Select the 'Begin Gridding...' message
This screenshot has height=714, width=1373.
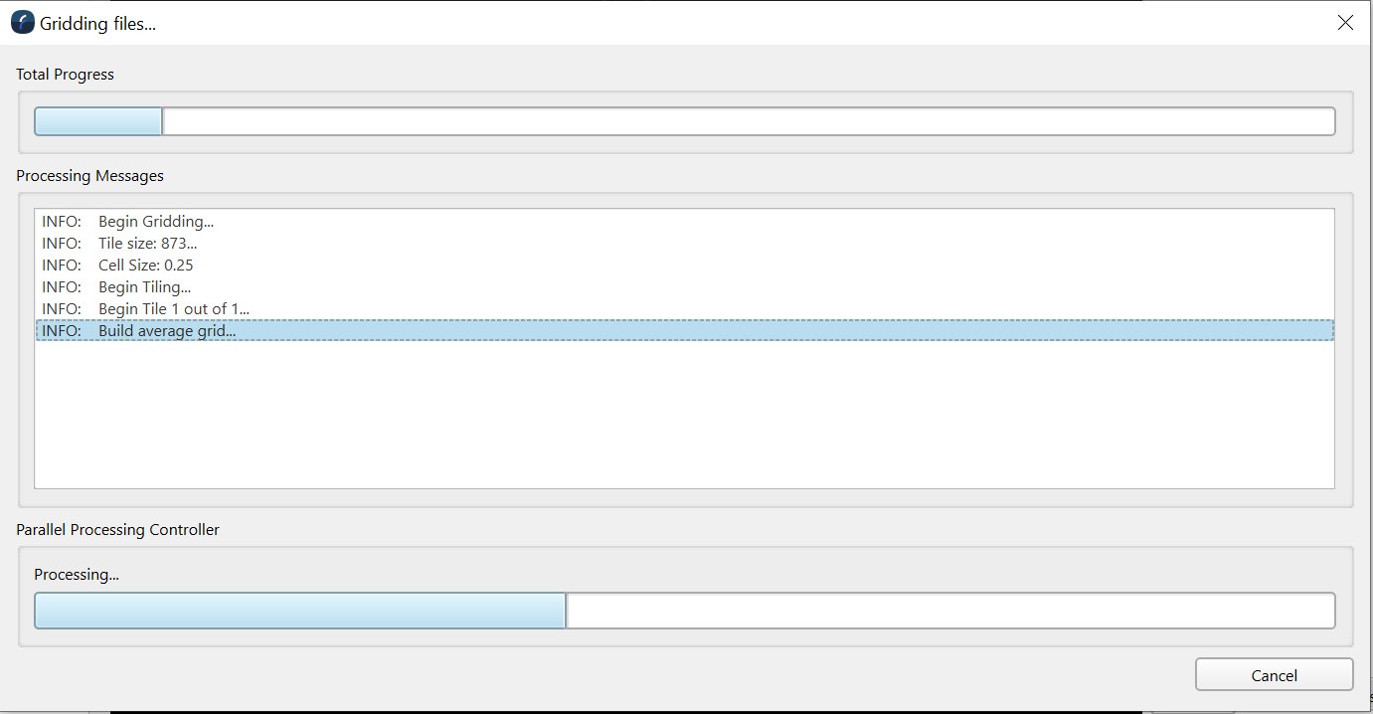coord(155,222)
